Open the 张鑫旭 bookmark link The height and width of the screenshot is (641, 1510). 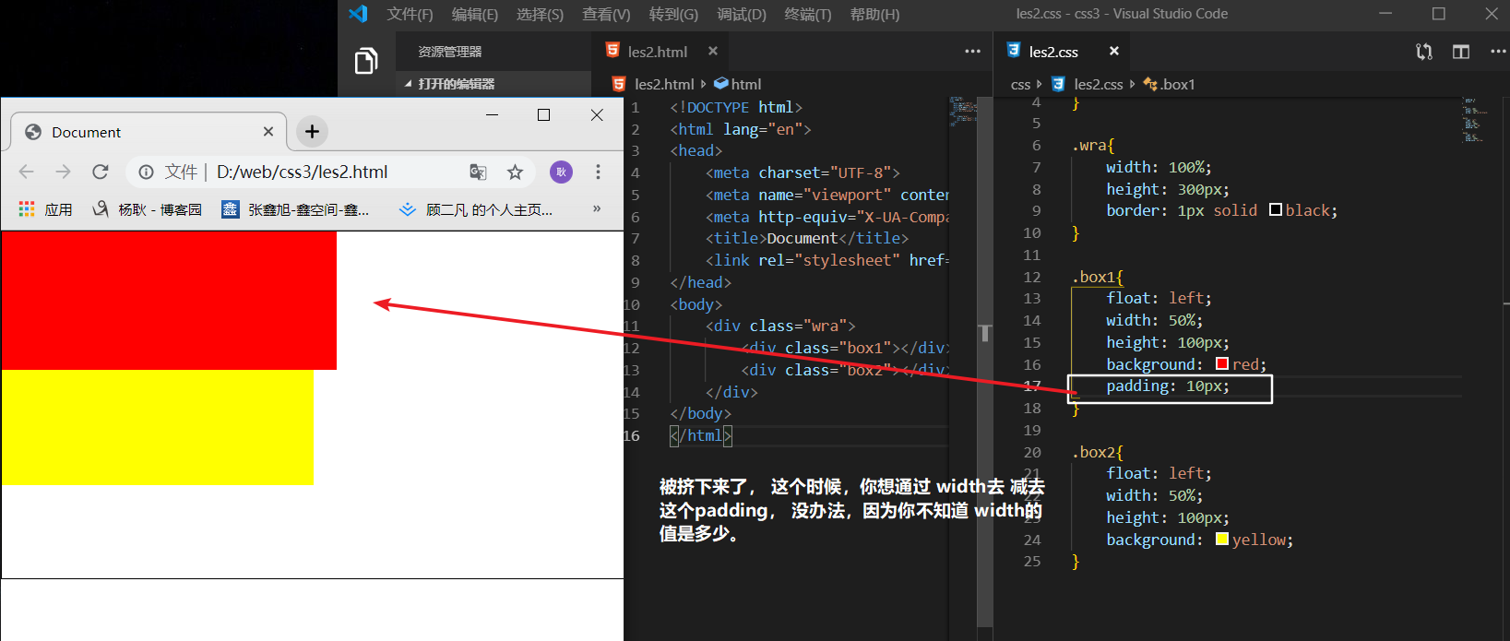[295, 209]
